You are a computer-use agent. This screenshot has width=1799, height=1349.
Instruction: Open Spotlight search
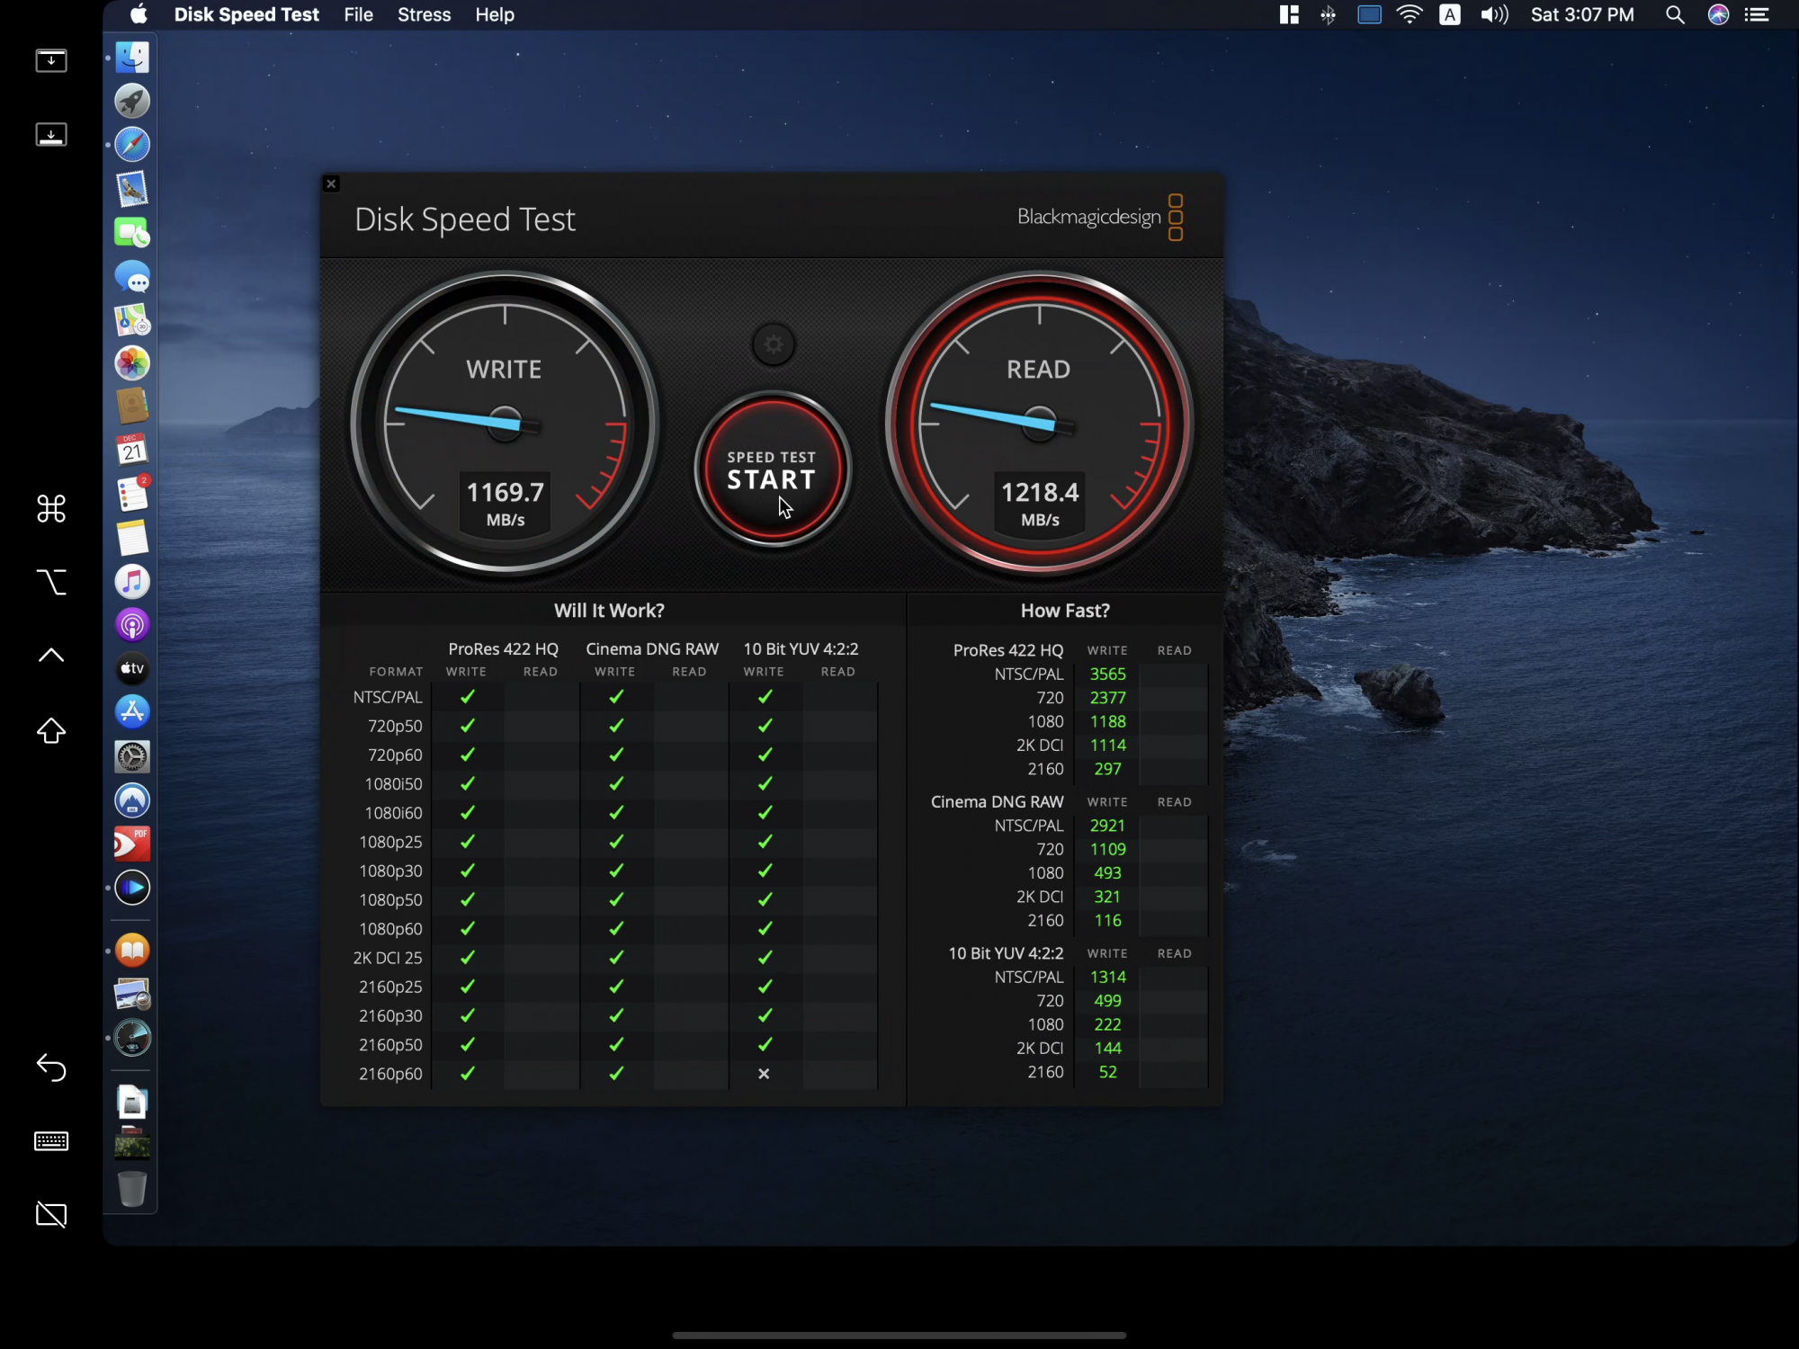[1675, 14]
